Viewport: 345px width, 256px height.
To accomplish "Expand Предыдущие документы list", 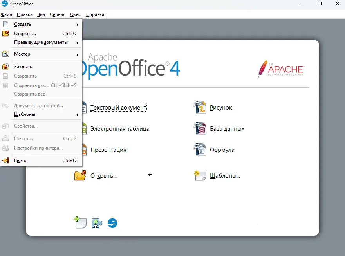I will click(x=41, y=42).
